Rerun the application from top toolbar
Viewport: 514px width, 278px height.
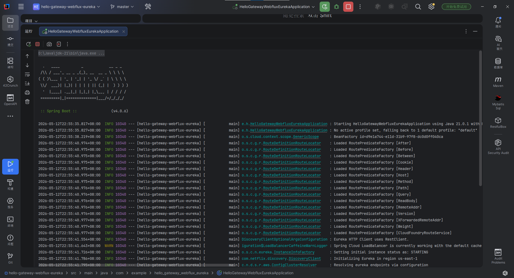325,7
